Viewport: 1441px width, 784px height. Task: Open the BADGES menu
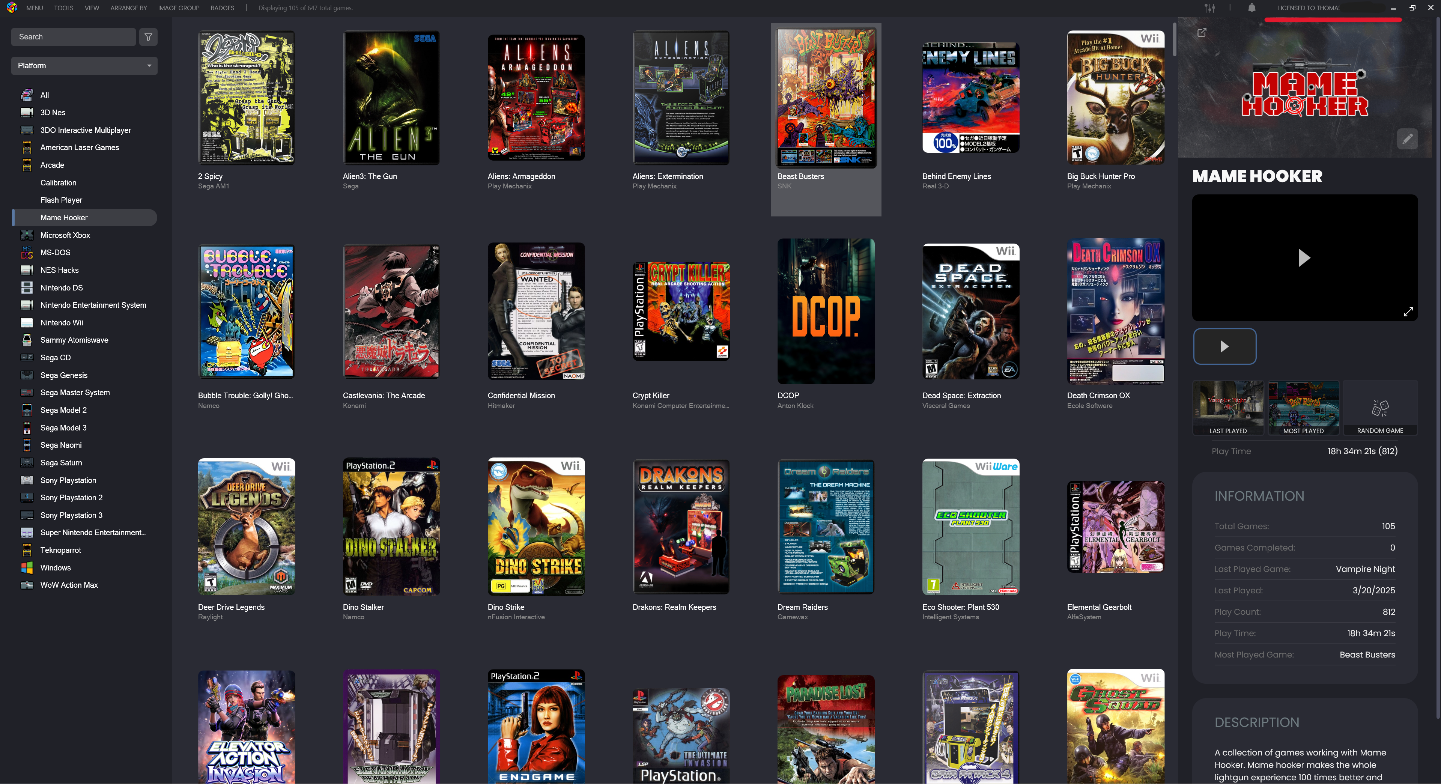[x=223, y=8]
